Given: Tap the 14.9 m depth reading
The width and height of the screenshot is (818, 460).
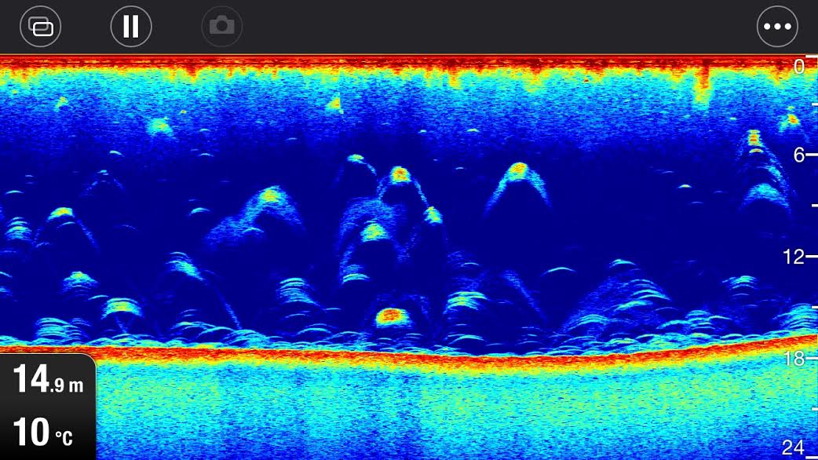Looking at the screenshot, I should tap(47, 382).
